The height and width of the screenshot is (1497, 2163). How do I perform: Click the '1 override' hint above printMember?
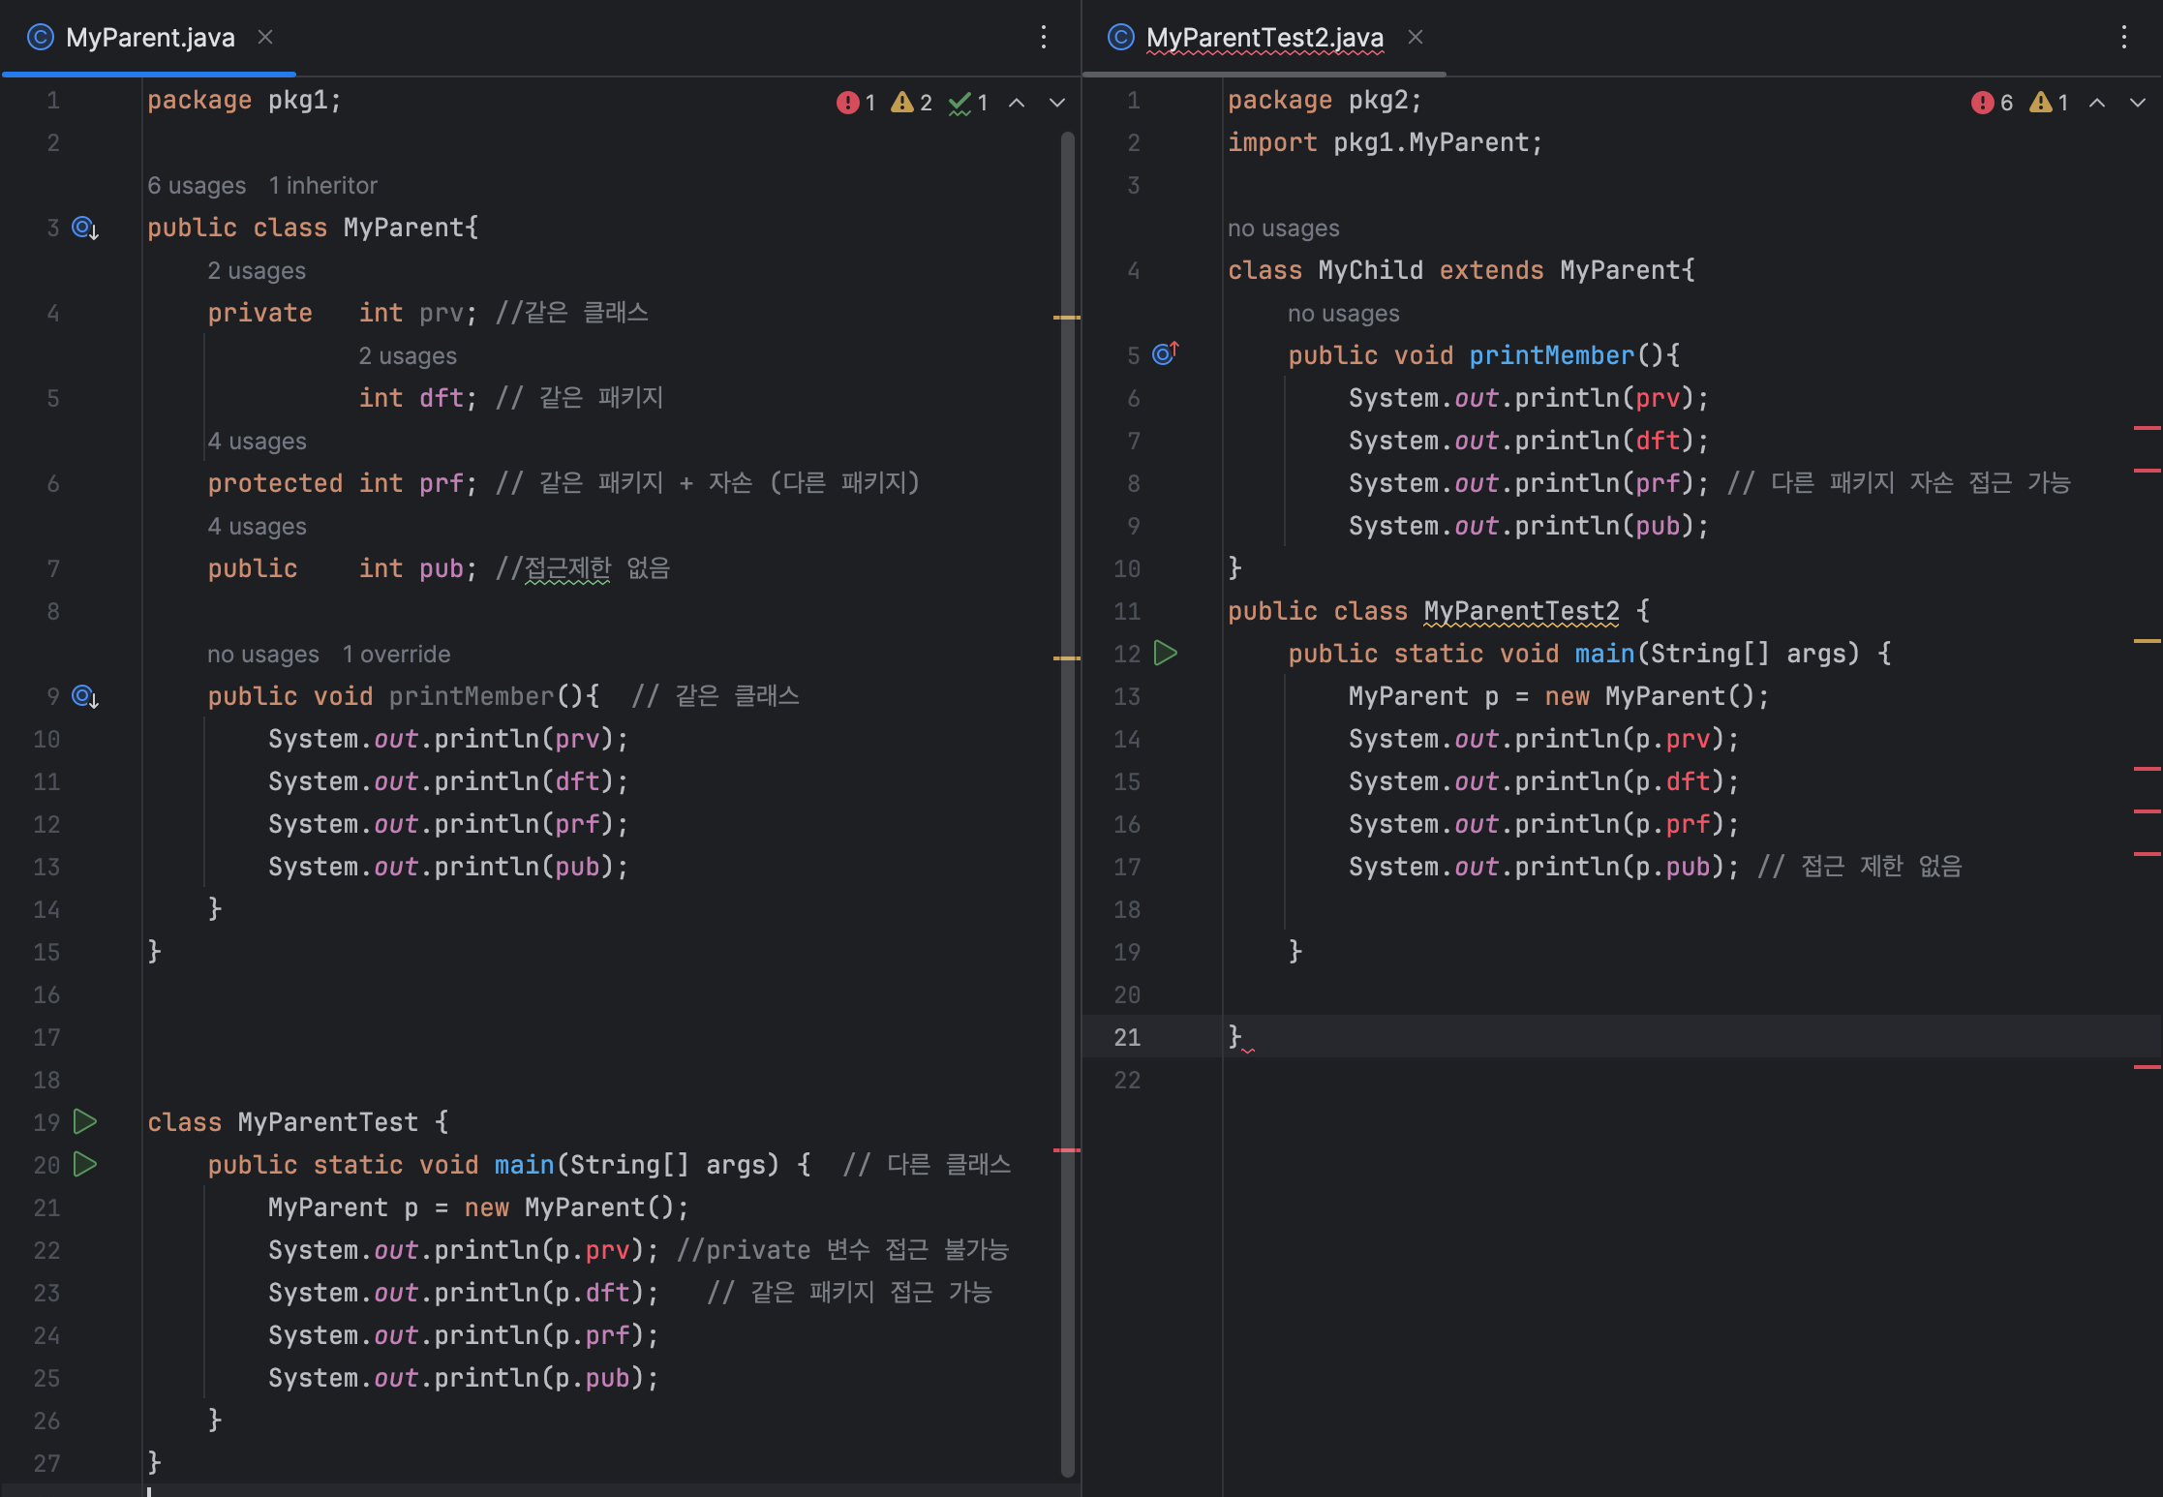coord(396,654)
